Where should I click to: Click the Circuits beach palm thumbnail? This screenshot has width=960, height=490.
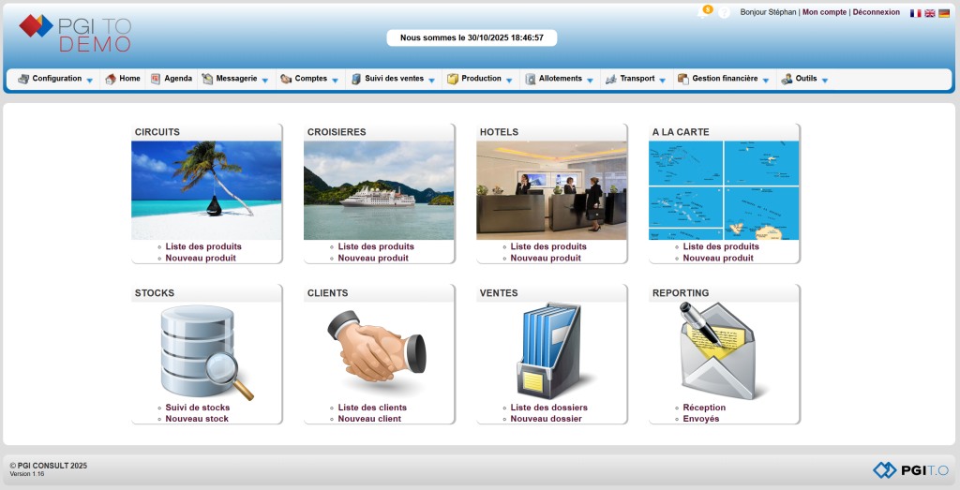[x=206, y=190]
